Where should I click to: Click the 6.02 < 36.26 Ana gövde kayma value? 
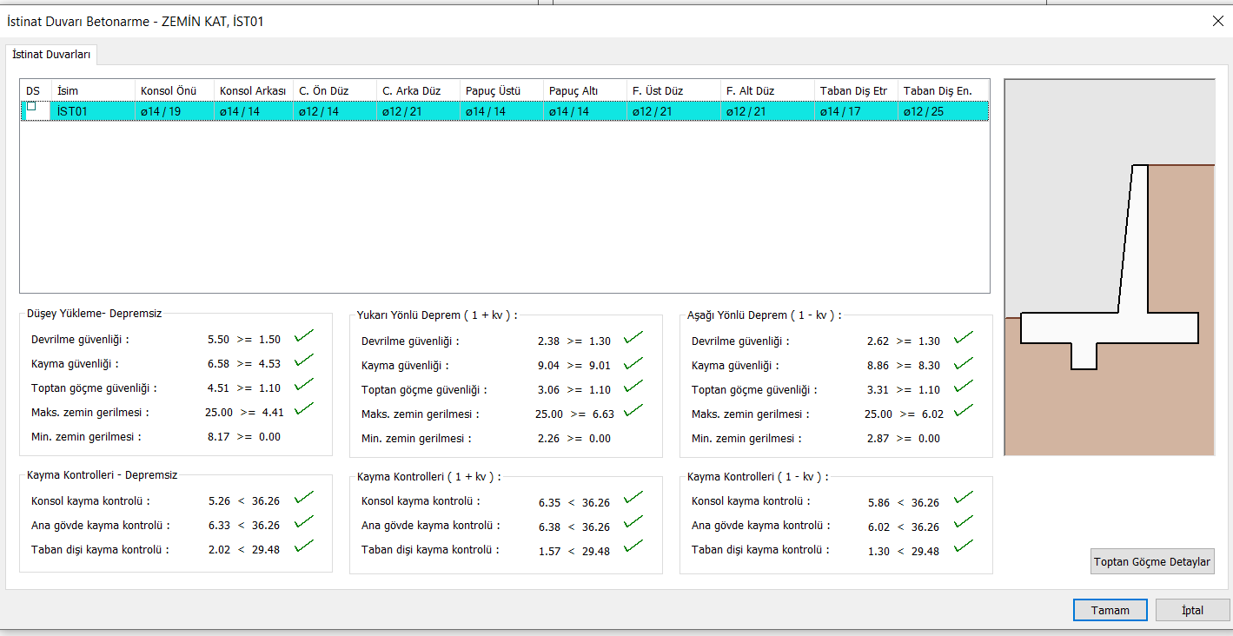point(904,527)
